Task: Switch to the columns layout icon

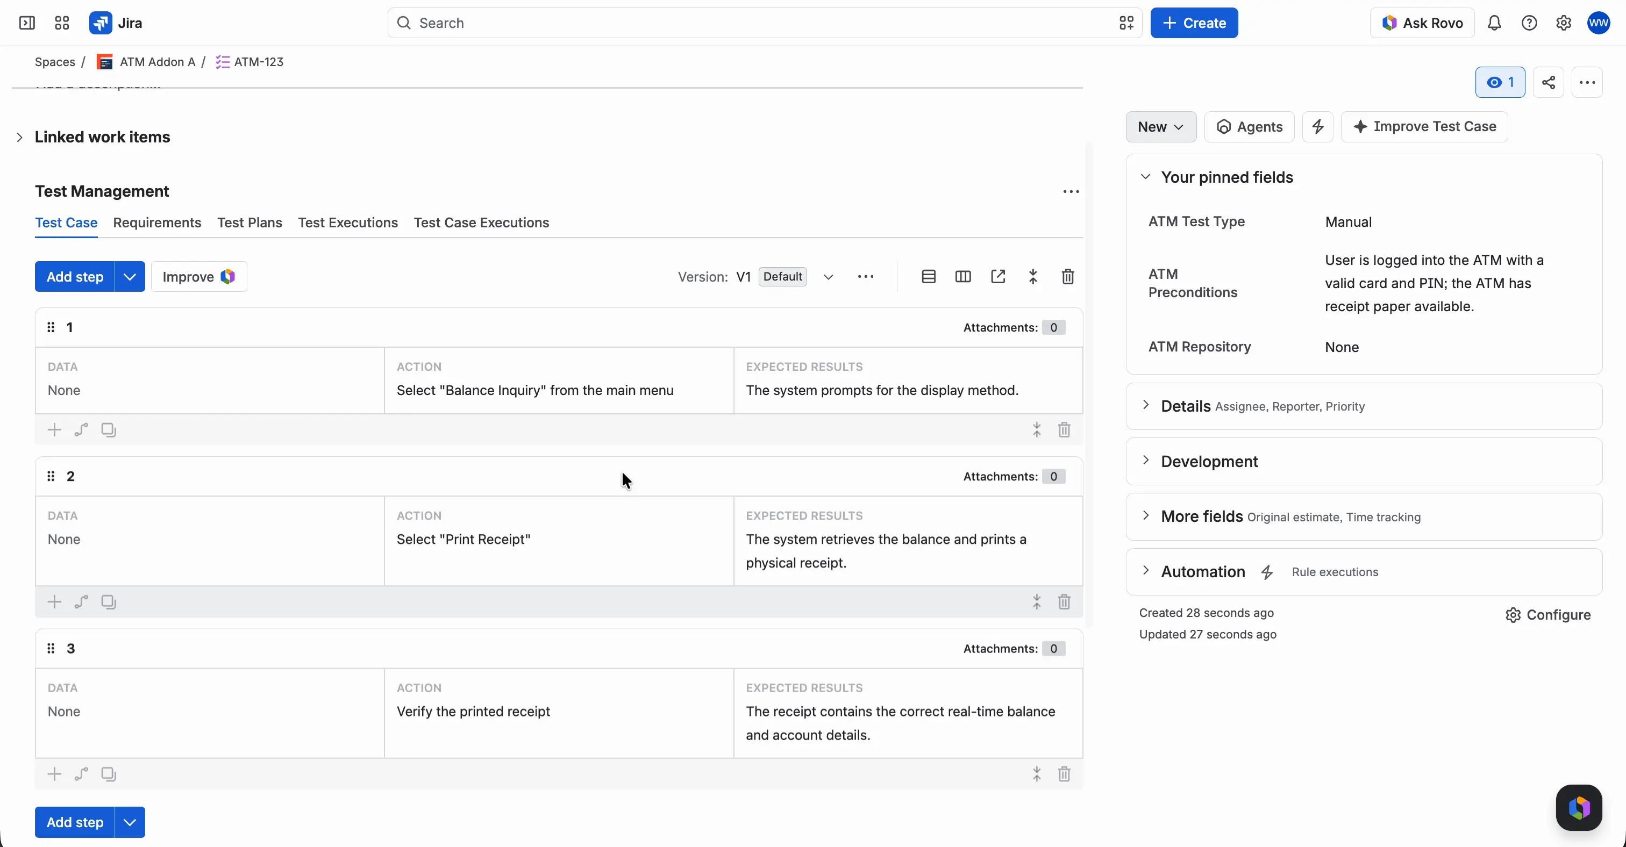Action: (963, 277)
